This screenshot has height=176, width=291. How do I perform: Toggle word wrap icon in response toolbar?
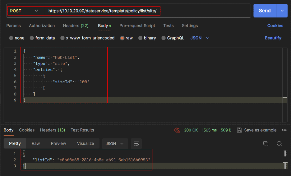[x=136, y=143]
